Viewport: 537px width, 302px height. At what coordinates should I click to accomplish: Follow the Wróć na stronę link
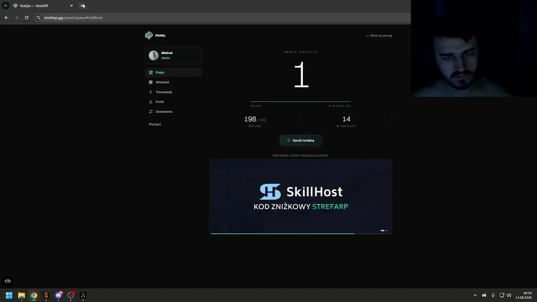(x=379, y=36)
